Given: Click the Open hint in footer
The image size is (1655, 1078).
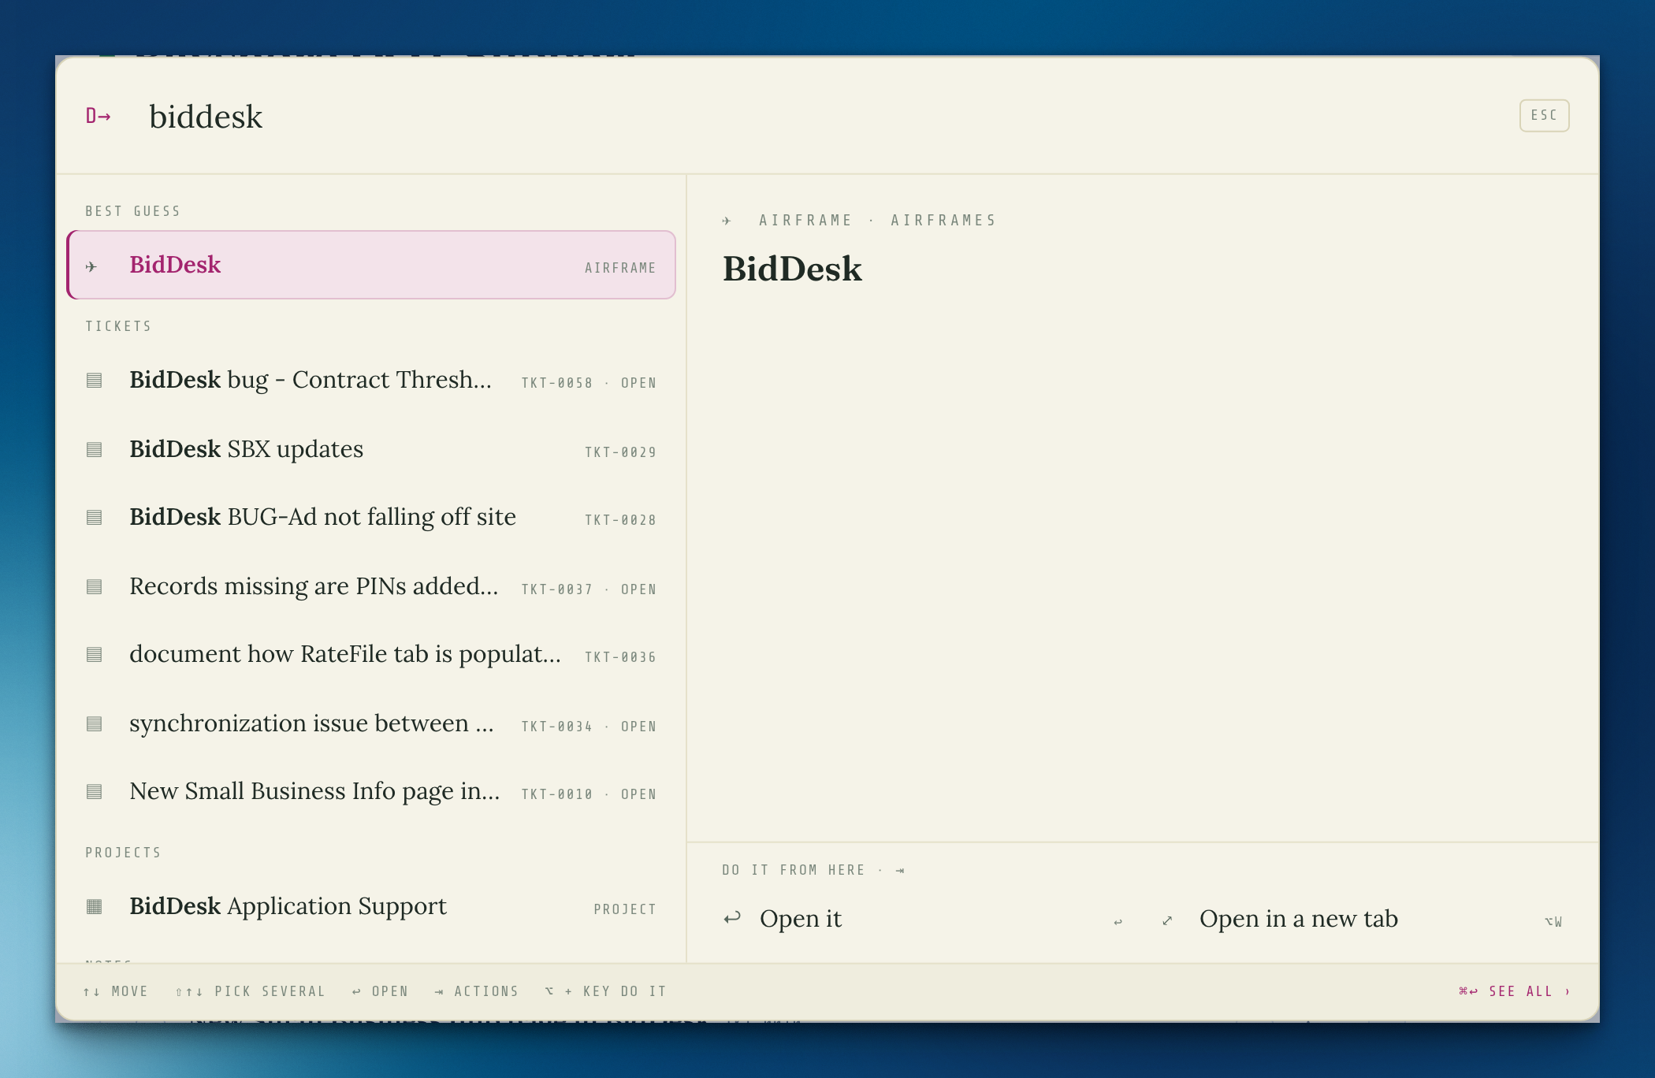Looking at the screenshot, I should click(x=380, y=991).
